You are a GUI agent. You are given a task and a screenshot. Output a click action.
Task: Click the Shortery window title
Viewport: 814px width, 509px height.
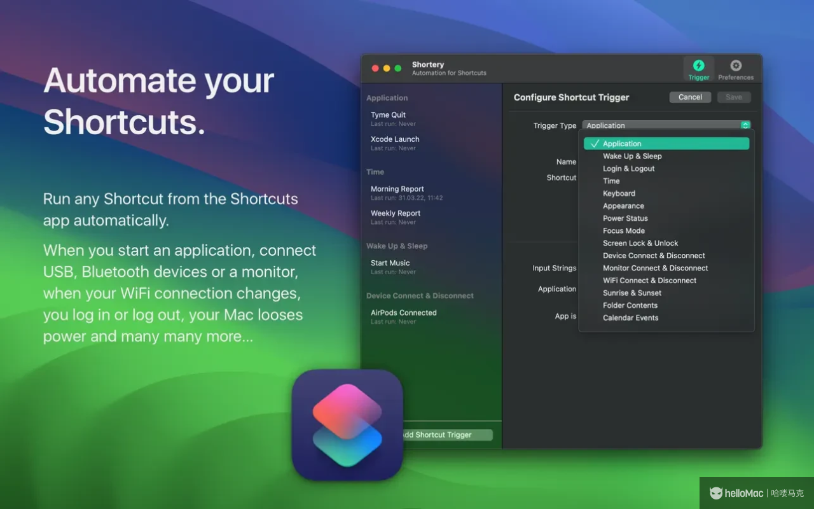(428, 64)
